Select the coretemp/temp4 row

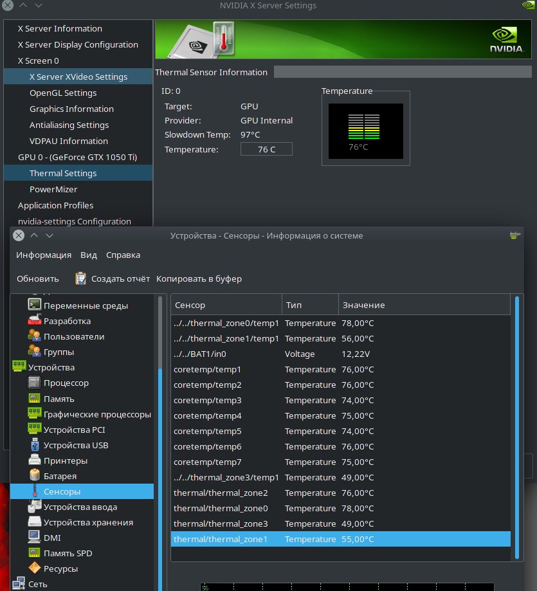[x=341, y=415]
